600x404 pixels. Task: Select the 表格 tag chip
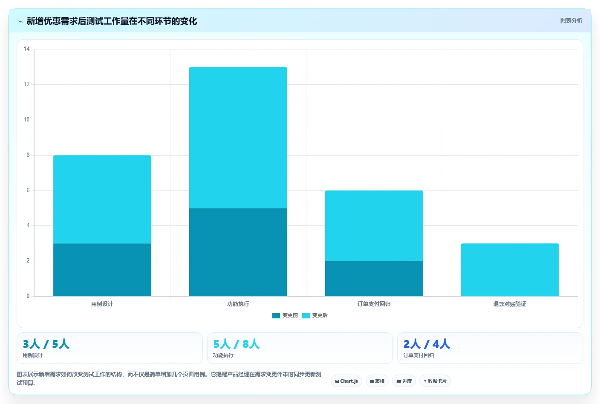tap(377, 381)
